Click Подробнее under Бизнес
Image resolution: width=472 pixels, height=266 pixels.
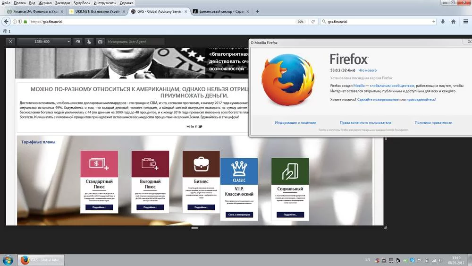click(201, 207)
